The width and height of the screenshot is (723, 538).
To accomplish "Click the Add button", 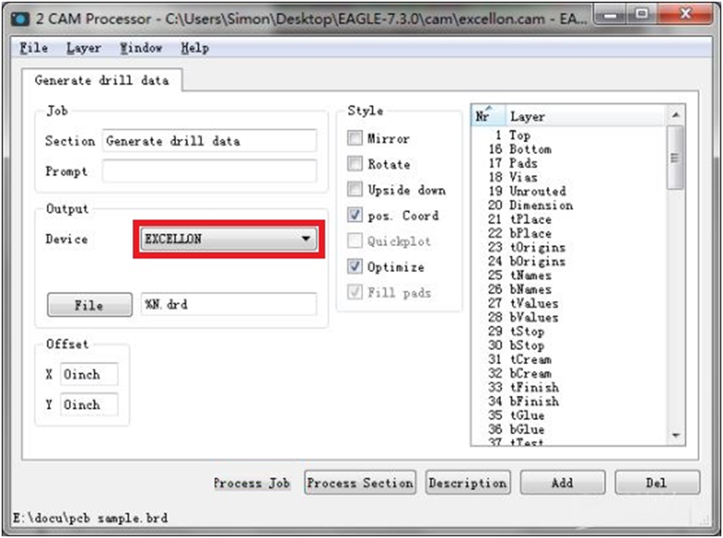I will pyautogui.click(x=562, y=483).
